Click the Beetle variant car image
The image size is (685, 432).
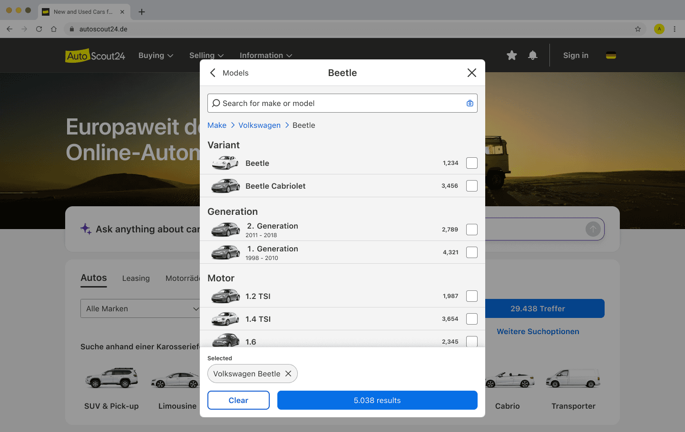click(225, 163)
